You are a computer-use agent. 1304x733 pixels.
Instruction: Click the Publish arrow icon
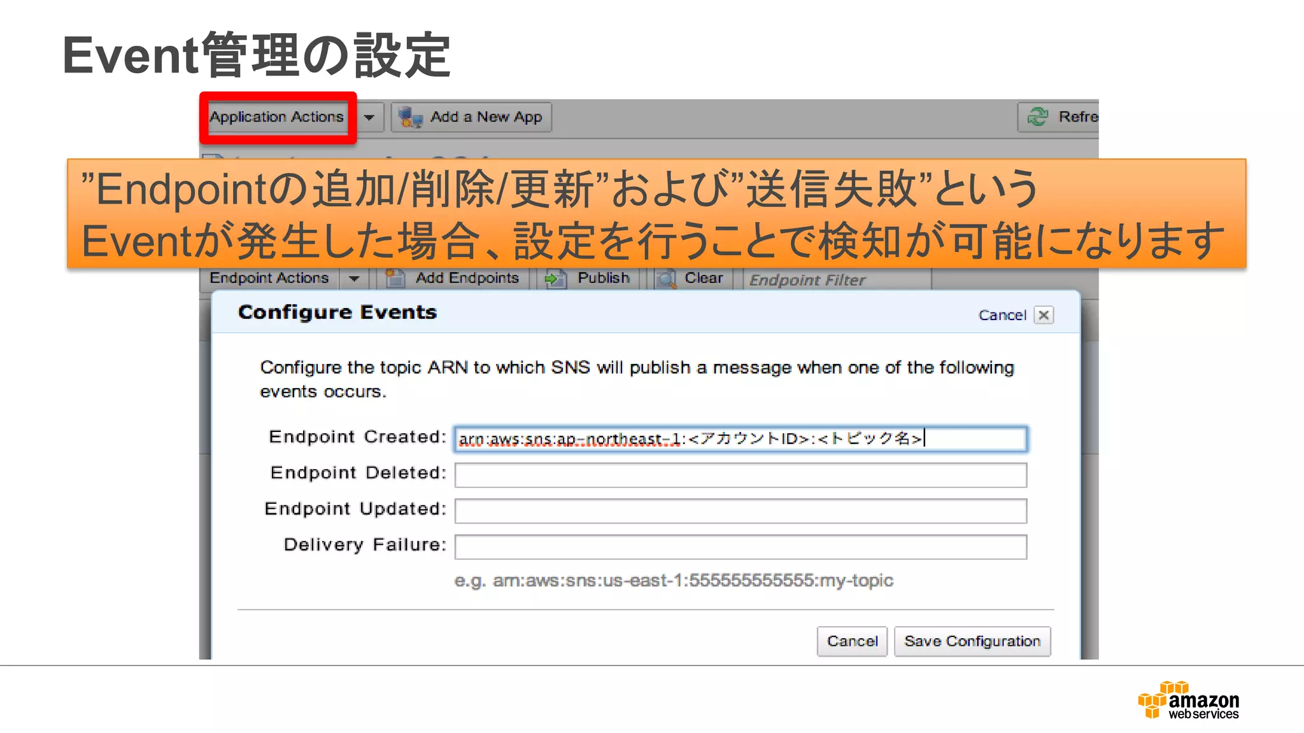555,279
